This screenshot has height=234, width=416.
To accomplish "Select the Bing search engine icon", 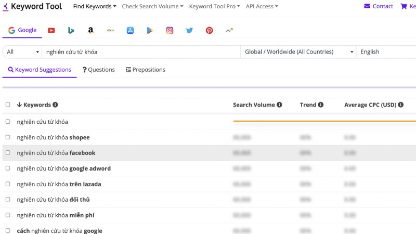I will 71,31.
